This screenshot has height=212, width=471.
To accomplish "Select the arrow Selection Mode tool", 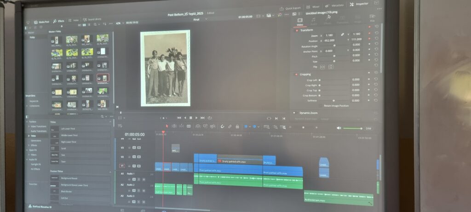I will 167,126.
